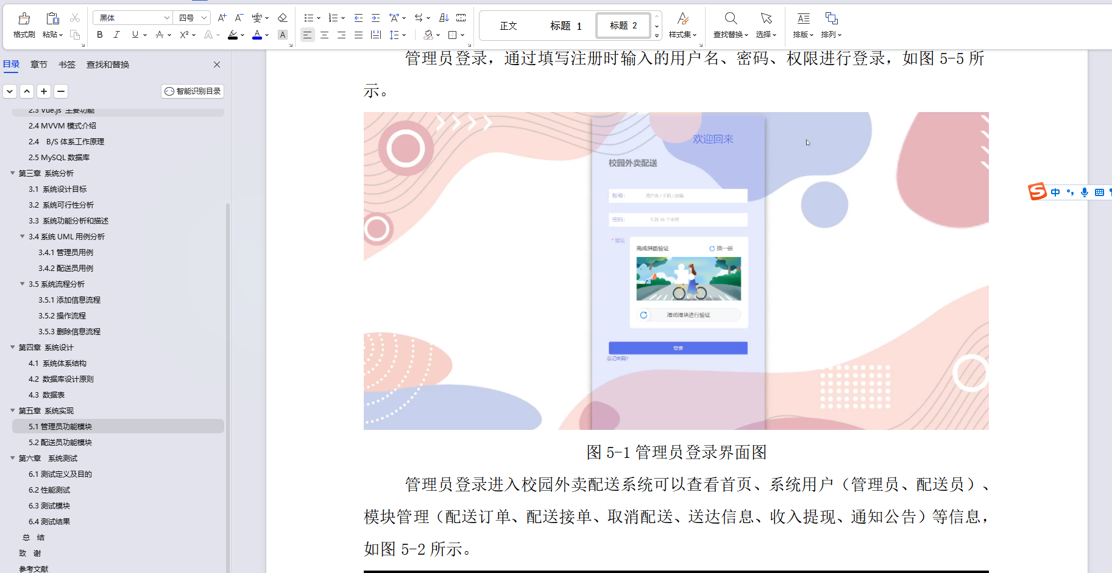The height and width of the screenshot is (573, 1112).
Task: Apply the 正文 style
Action: pos(508,26)
